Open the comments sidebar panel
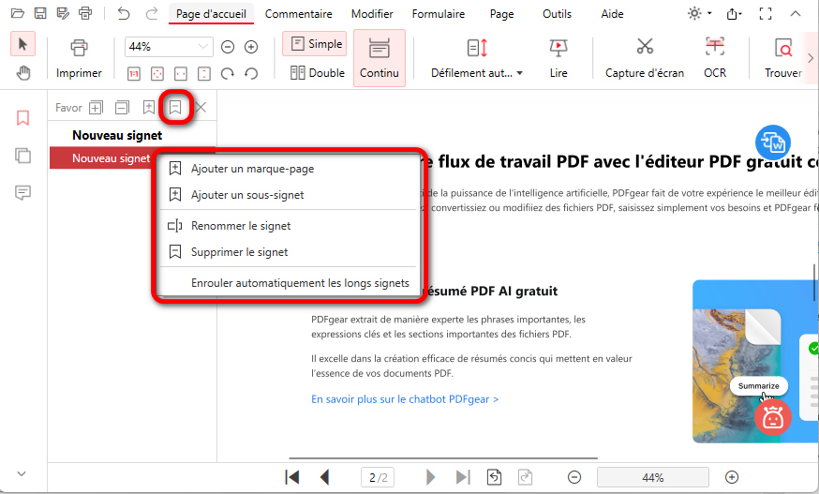 (x=22, y=193)
